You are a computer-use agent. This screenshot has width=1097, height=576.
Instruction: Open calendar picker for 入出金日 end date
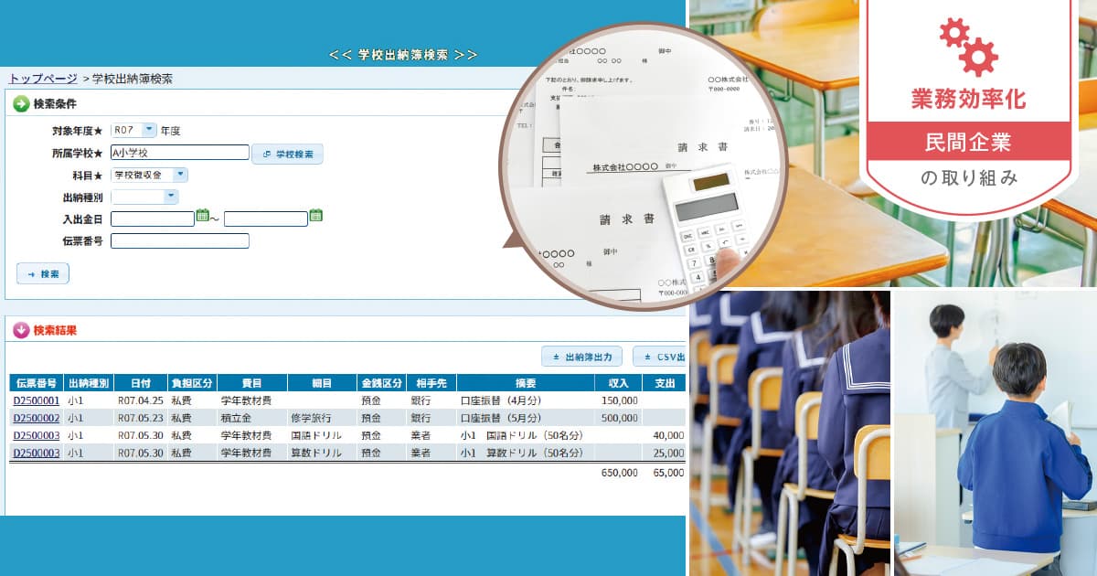(315, 216)
